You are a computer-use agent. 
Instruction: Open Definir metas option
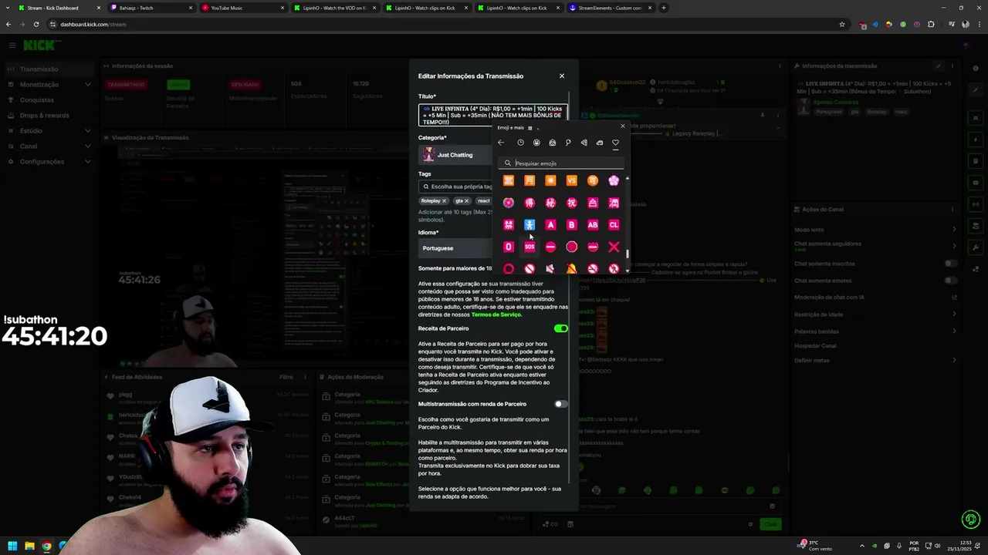876,361
